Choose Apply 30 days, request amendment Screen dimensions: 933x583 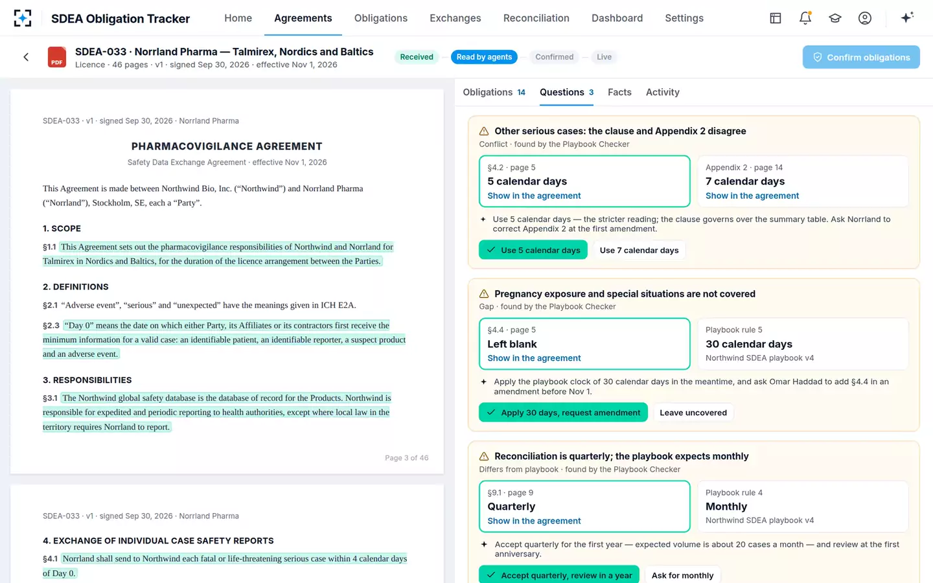563,413
